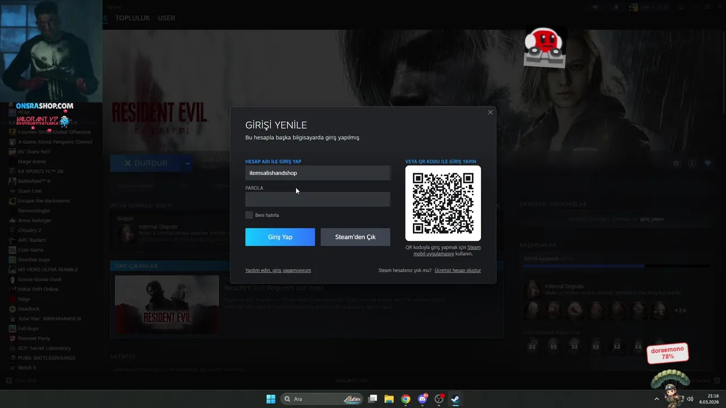This screenshot has width=726, height=408.
Task: Select the PUBG: BATTLEGROUNDS icon
Action: [x=12, y=358]
